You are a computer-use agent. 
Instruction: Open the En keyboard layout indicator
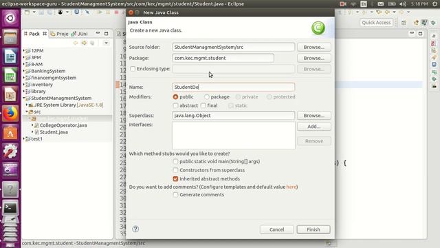tap(364, 4)
